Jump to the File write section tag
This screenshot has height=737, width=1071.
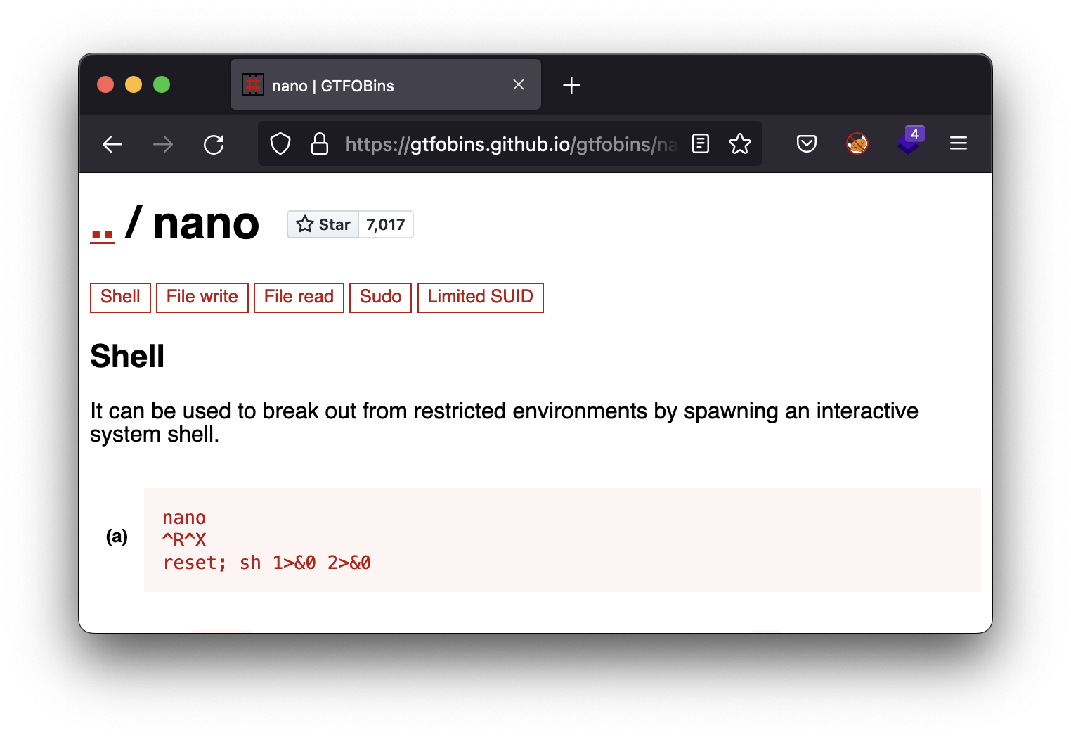202,297
